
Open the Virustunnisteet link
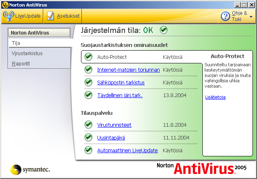114,125
